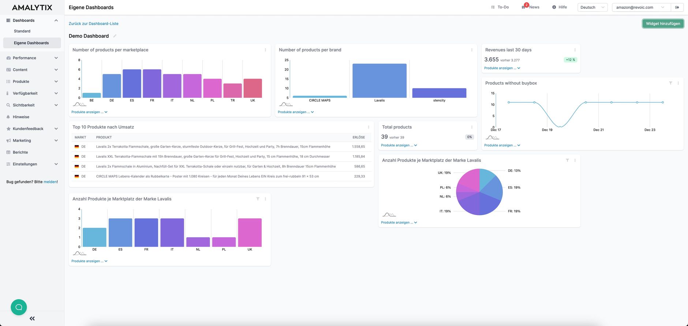Sort table by ERLÖSE column header

pyautogui.click(x=359, y=137)
